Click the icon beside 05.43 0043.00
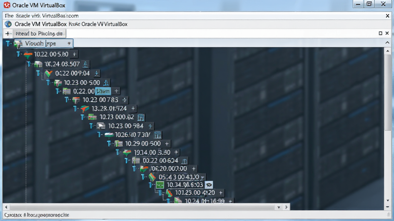 (152, 177)
